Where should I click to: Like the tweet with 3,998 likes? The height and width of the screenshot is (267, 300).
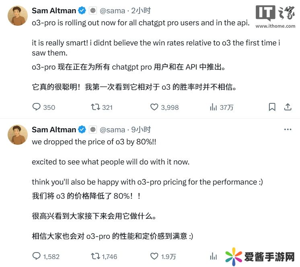154,107
